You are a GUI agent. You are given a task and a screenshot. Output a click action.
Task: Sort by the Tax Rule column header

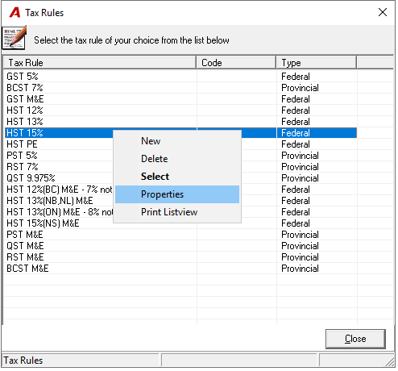coord(100,63)
